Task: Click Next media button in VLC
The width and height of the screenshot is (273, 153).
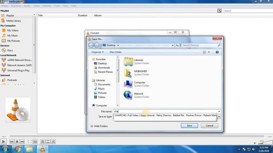Action: (x=22, y=142)
